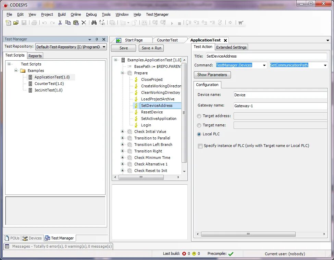Click the Stop square toolbar icon

(x=180, y=23)
